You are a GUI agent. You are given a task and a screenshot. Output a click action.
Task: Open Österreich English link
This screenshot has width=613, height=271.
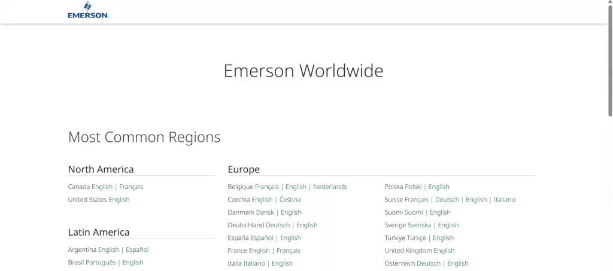coord(458,264)
